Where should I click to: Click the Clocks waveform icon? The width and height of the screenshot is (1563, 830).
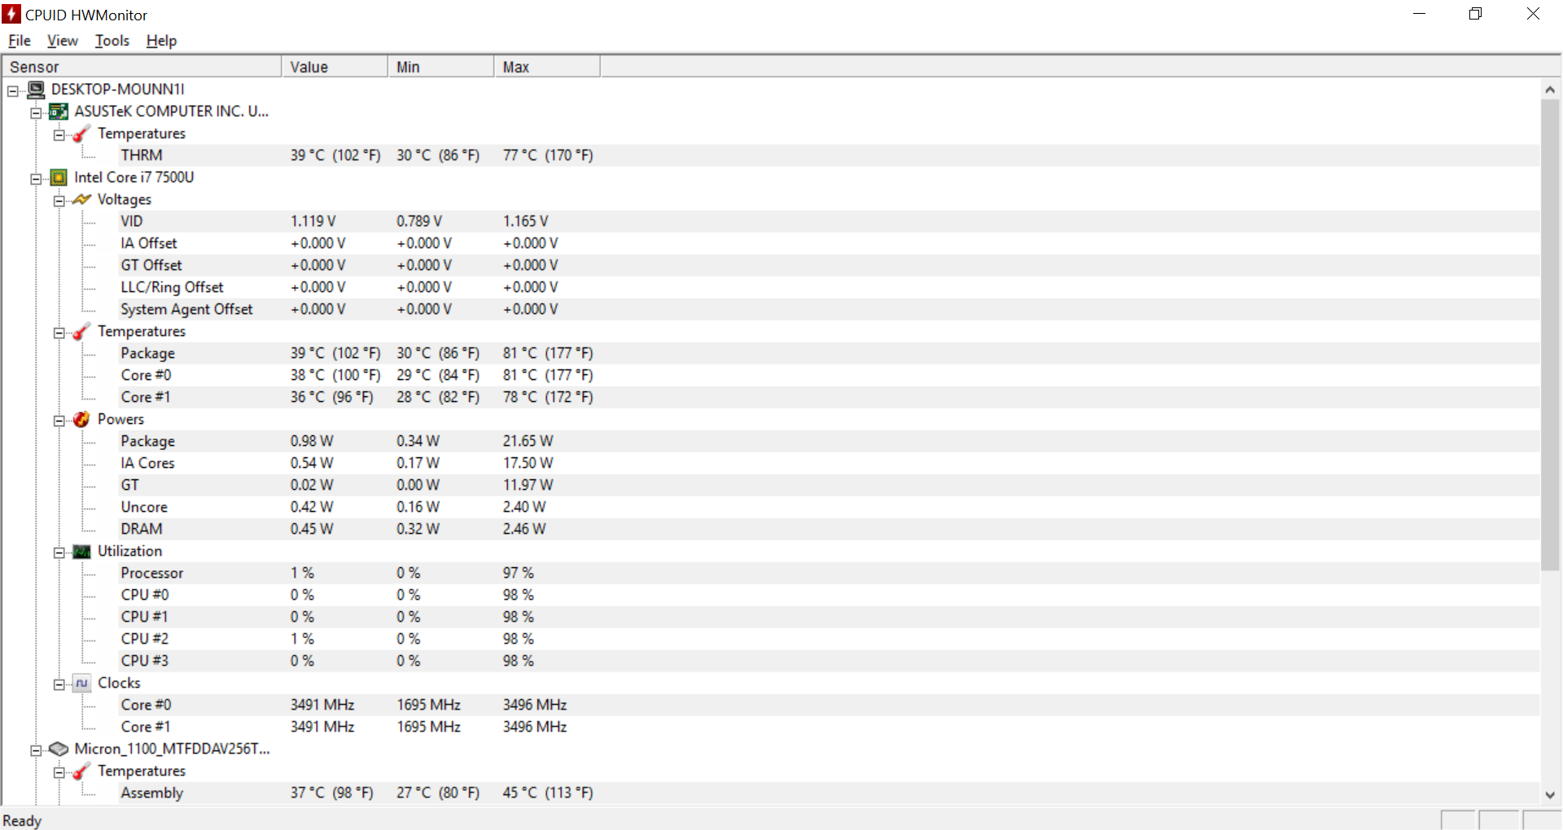pos(81,684)
